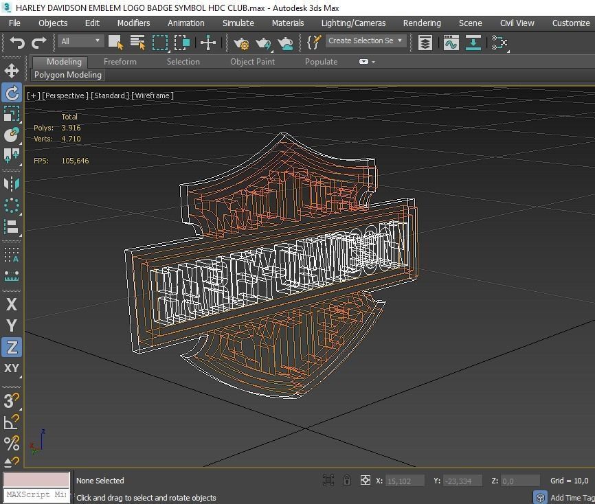Toggle Angle Snap

[x=12, y=422]
